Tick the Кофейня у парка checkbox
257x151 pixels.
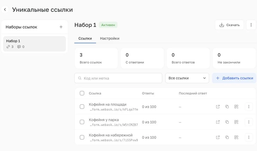point(82,122)
